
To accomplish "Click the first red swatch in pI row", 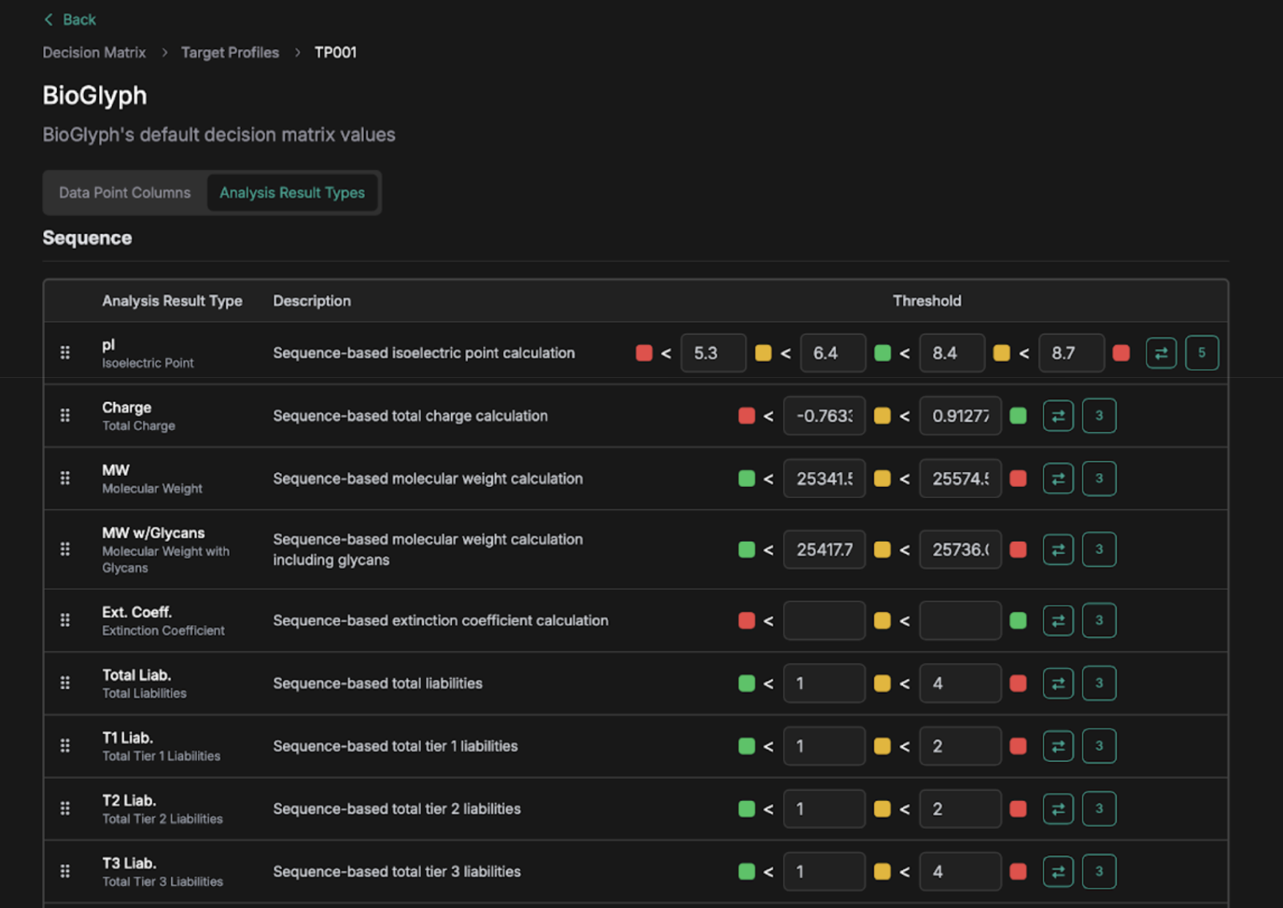I will click(x=644, y=353).
